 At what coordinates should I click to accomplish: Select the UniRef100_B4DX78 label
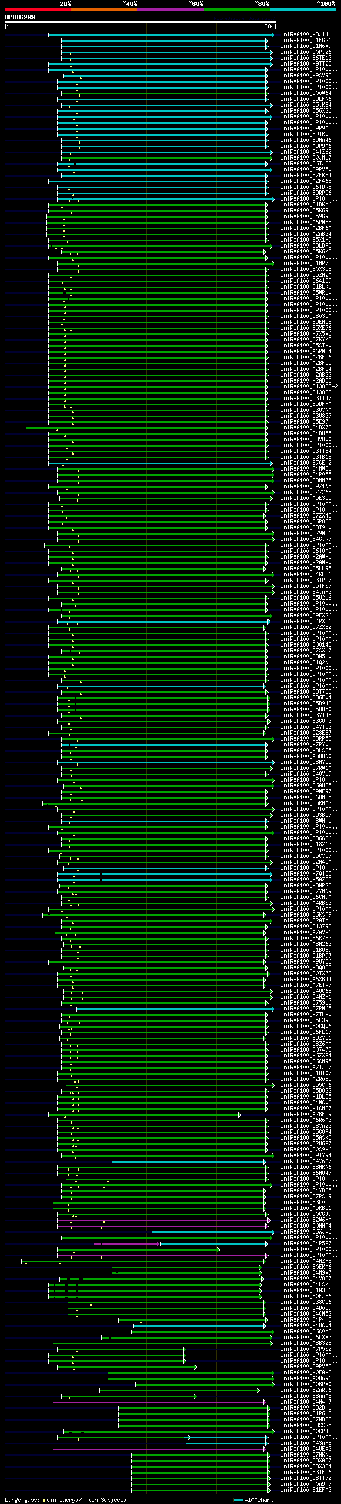click(306, 428)
